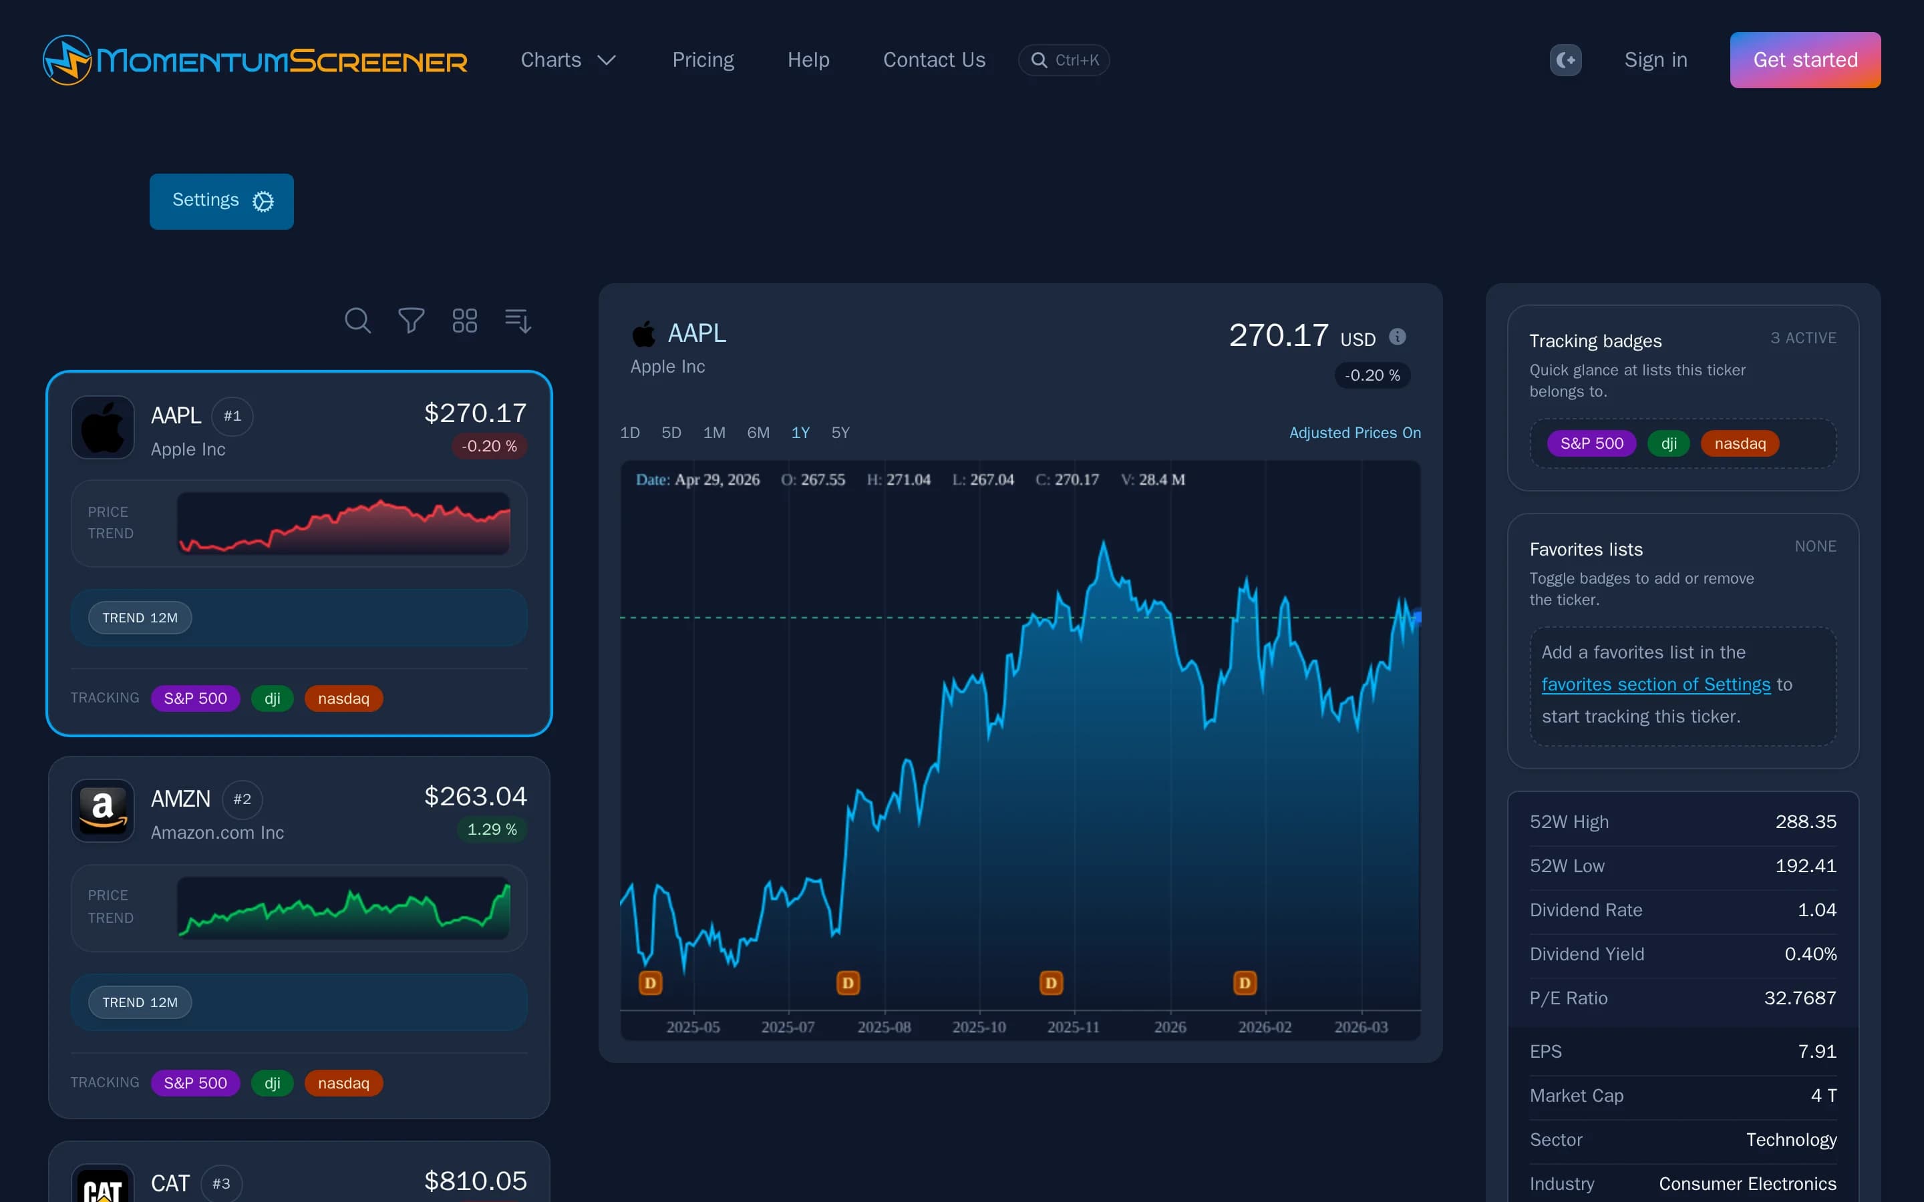Select the 6M chart range
The image size is (1924, 1202).
pos(758,433)
